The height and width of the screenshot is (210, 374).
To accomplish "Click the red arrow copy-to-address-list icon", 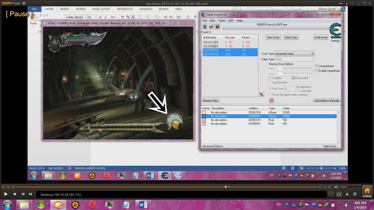I will [x=262, y=94].
